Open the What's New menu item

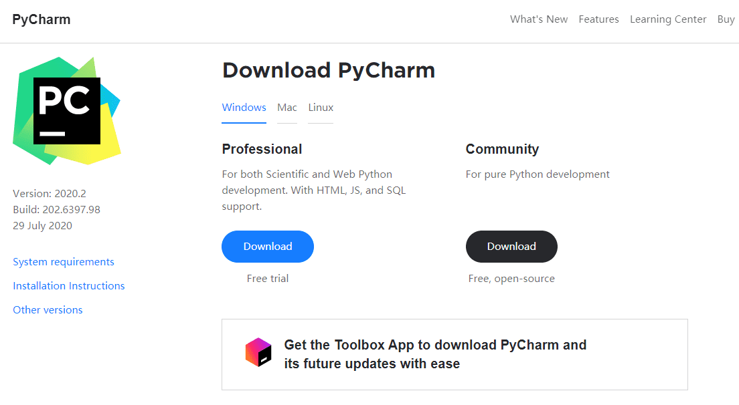pos(539,19)
